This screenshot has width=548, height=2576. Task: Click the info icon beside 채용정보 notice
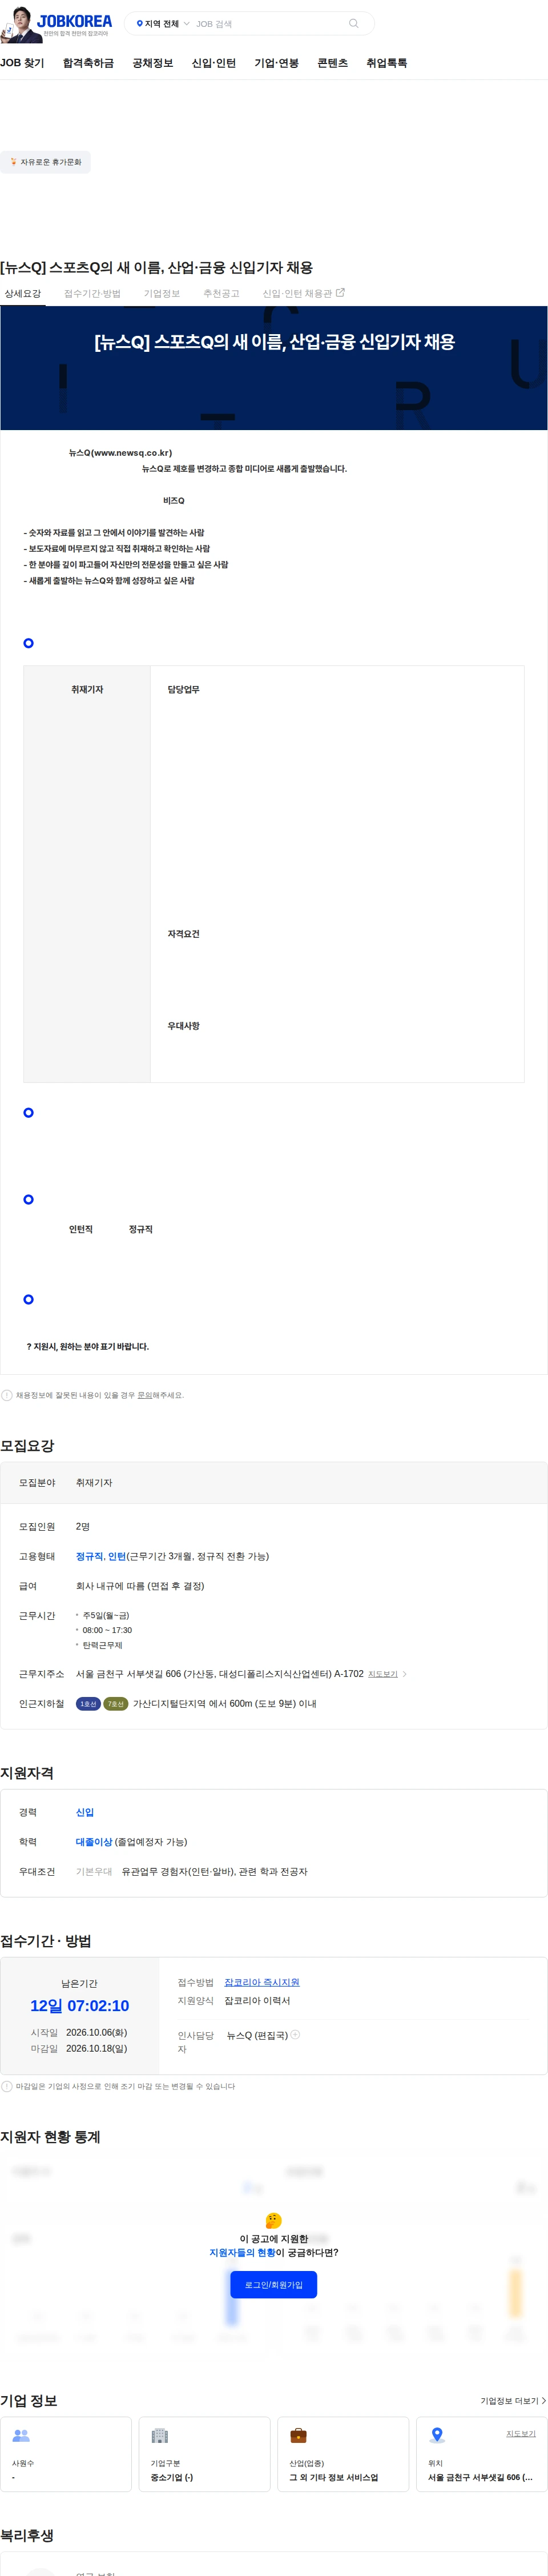(7, 1395)
